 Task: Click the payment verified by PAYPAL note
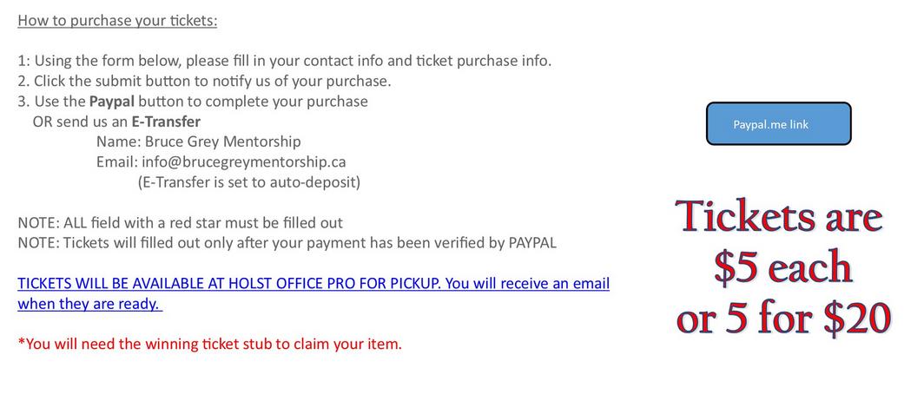tap(287, 242)
